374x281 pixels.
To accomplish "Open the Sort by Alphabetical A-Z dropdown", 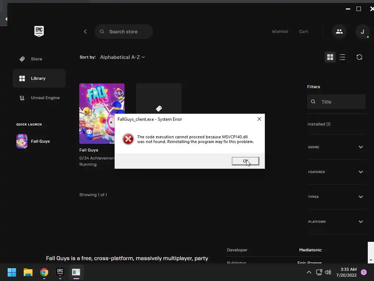I will [122, 57].
